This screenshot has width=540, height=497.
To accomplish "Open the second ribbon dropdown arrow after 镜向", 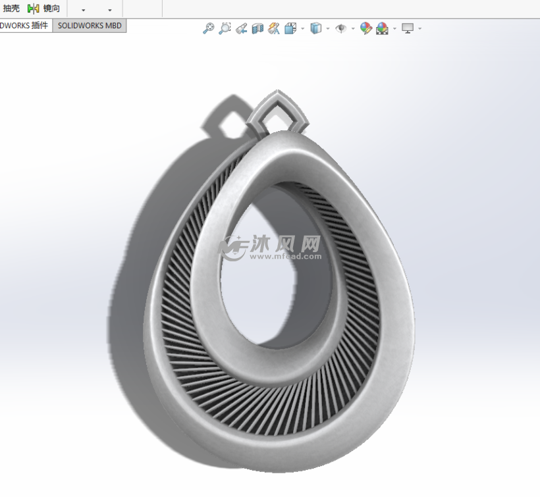I will (x=110, y=11).
